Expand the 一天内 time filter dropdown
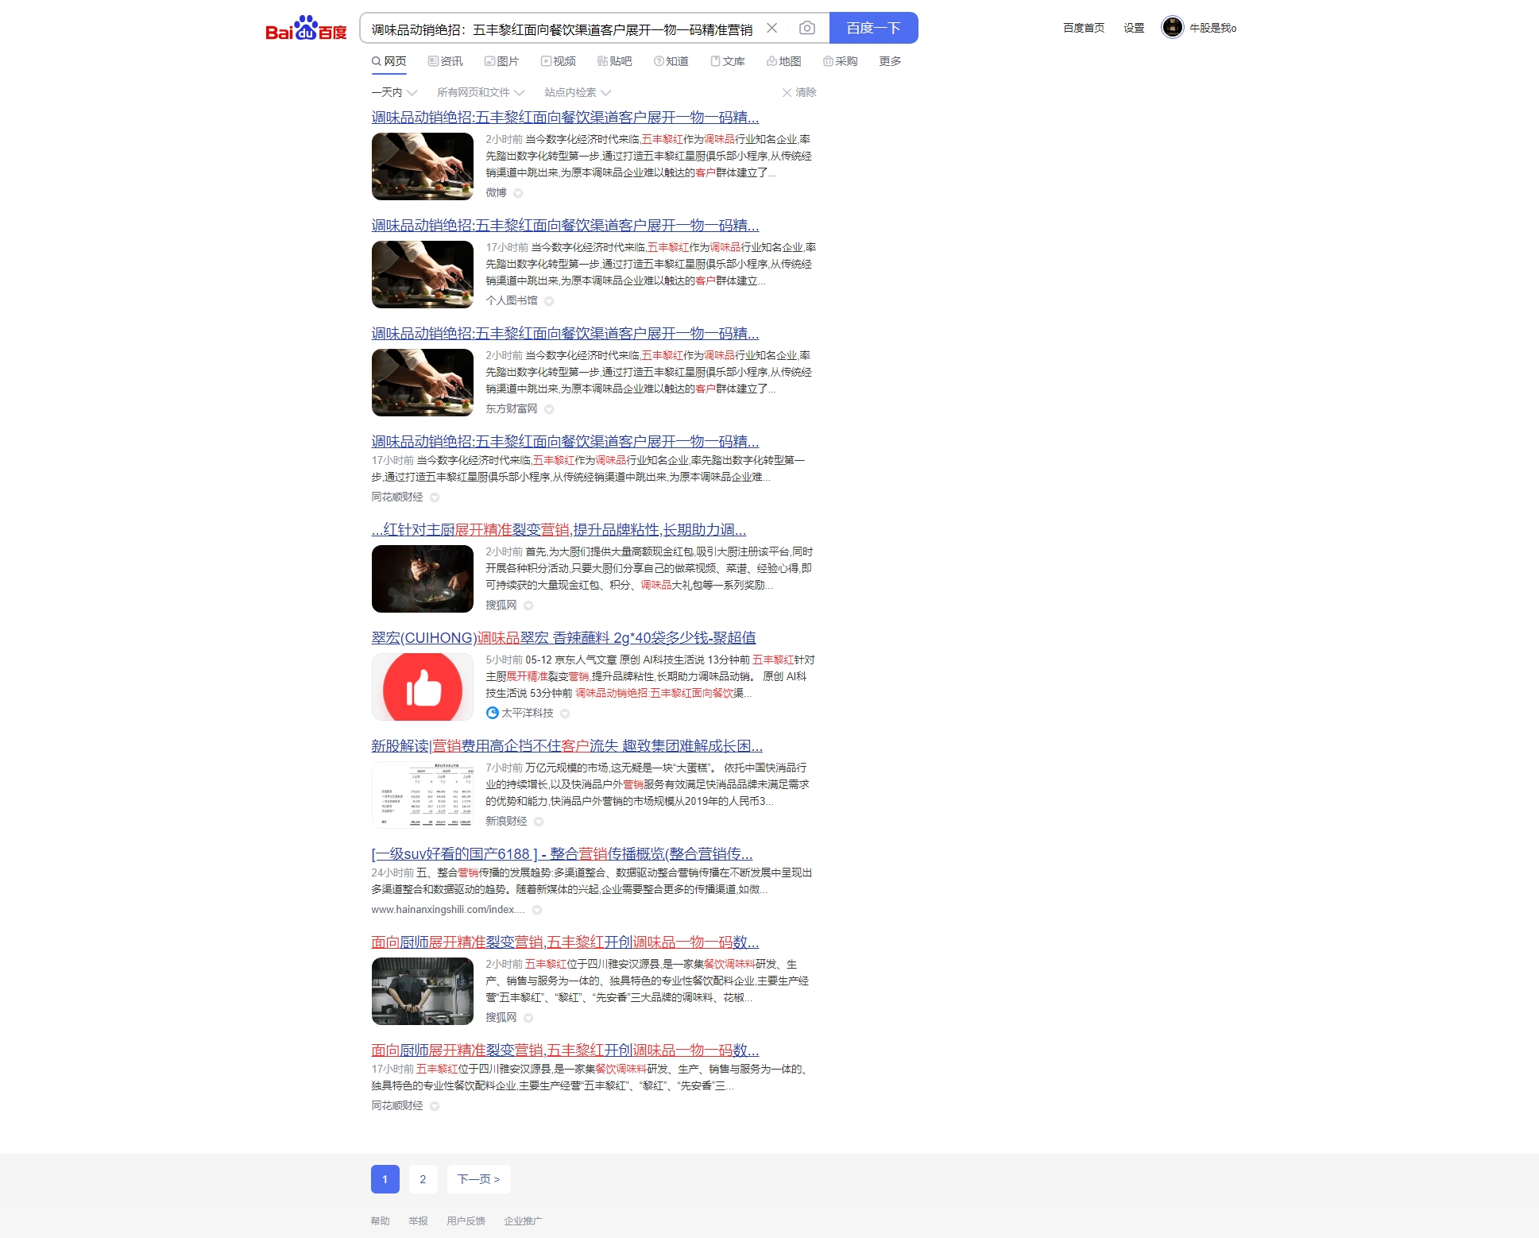This screenshot has height=1238, width=1539. (x=394, y=92)
